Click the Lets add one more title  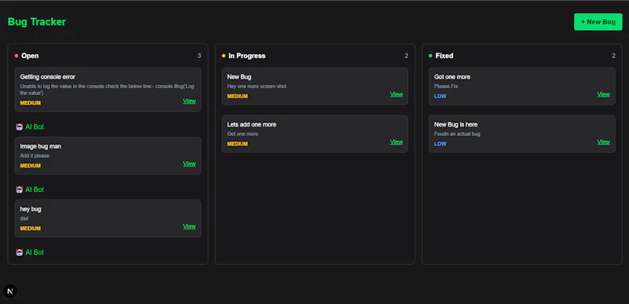pyautogui.click(x=252, y=125)
